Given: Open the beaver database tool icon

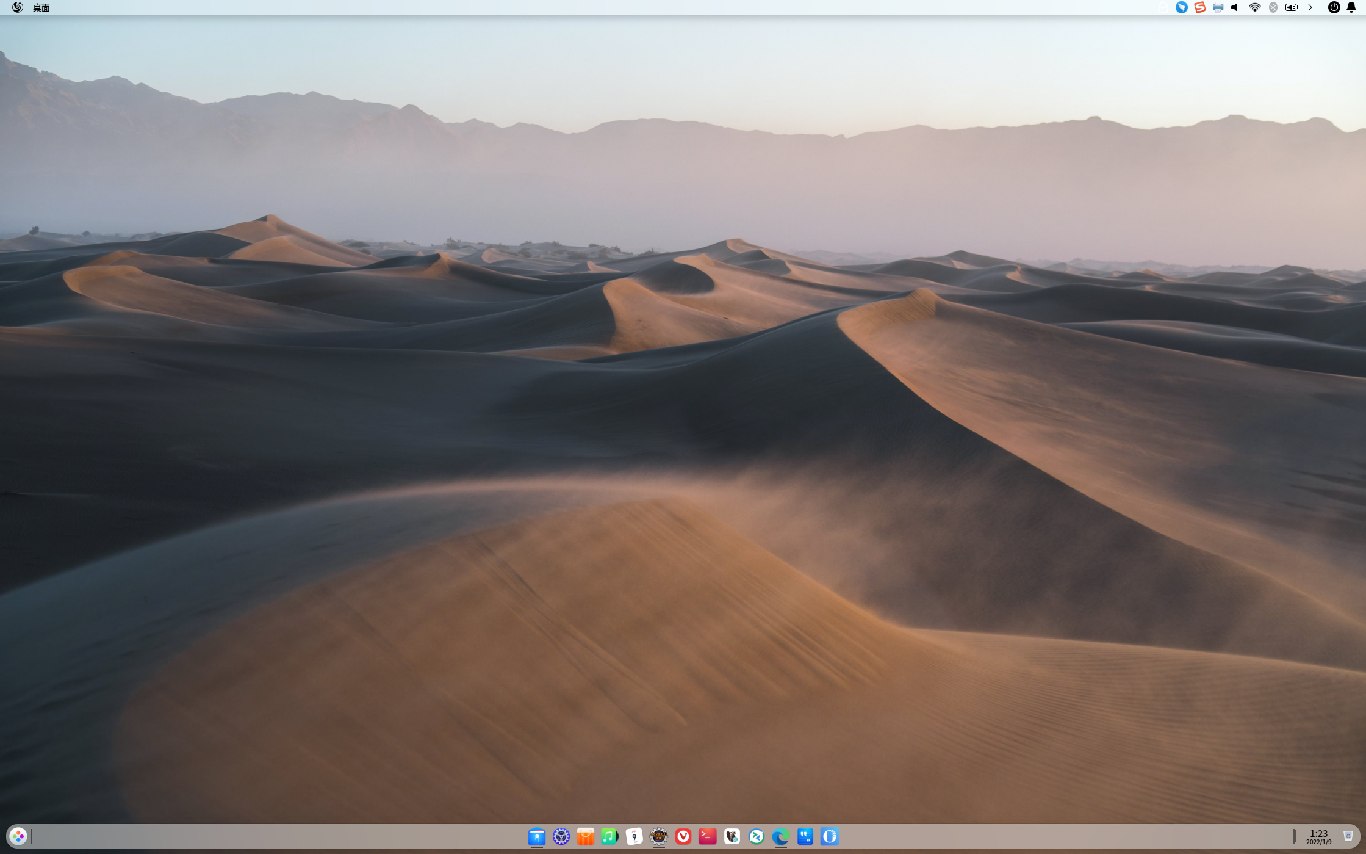Looking at the screenshot, I should 732,836.
